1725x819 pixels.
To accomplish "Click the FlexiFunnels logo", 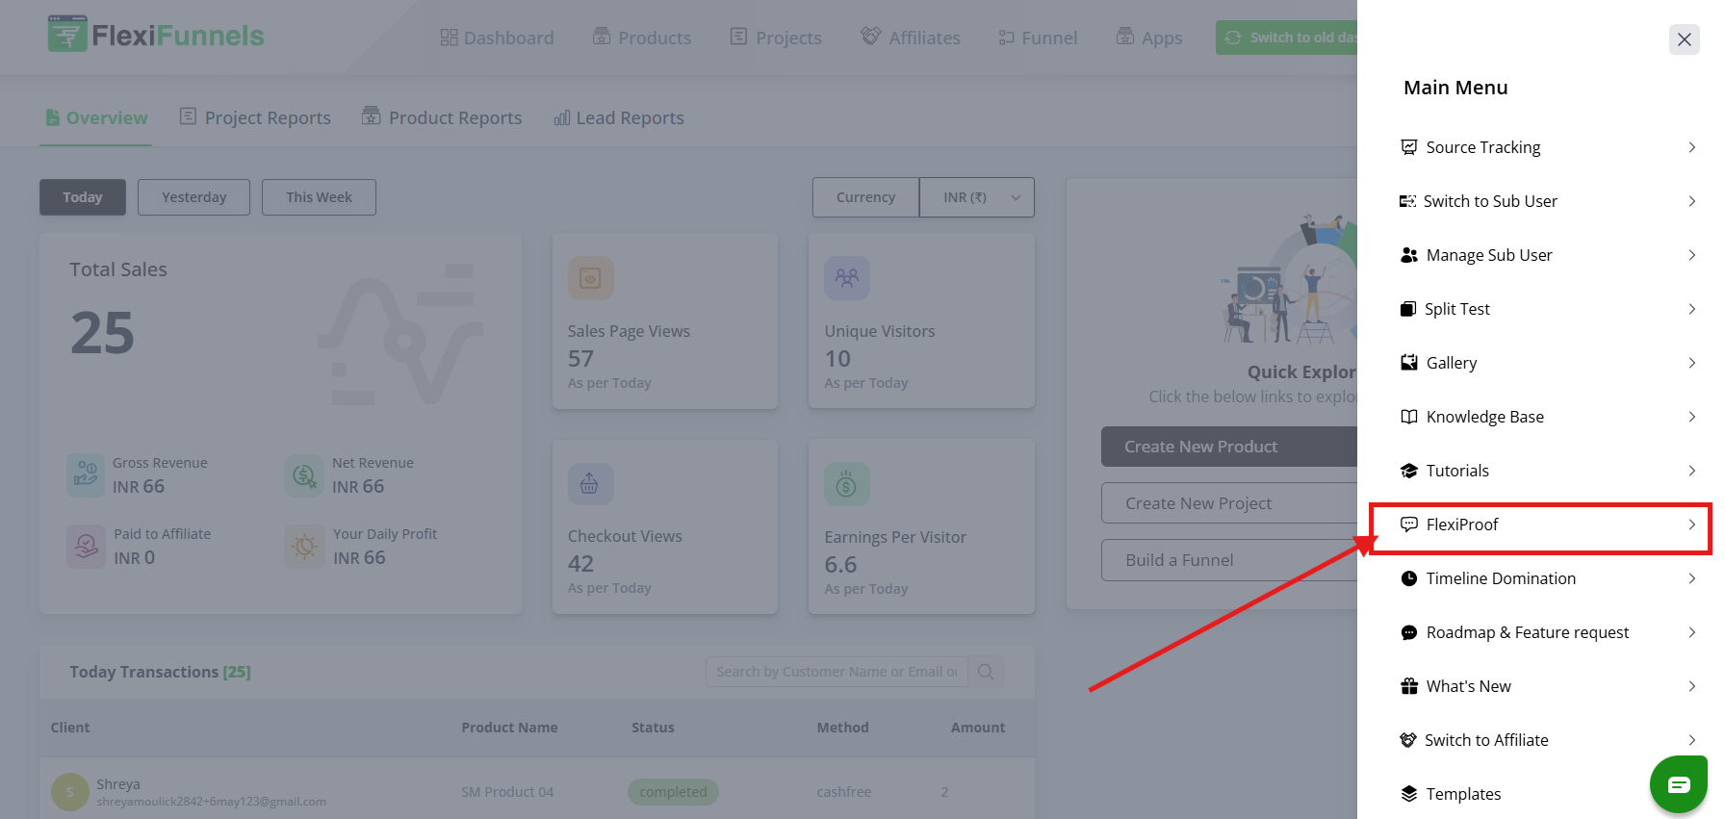I will tap(156, 36).
